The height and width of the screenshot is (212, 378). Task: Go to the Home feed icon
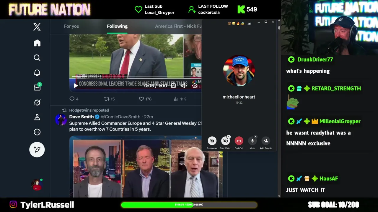(37, 43)
